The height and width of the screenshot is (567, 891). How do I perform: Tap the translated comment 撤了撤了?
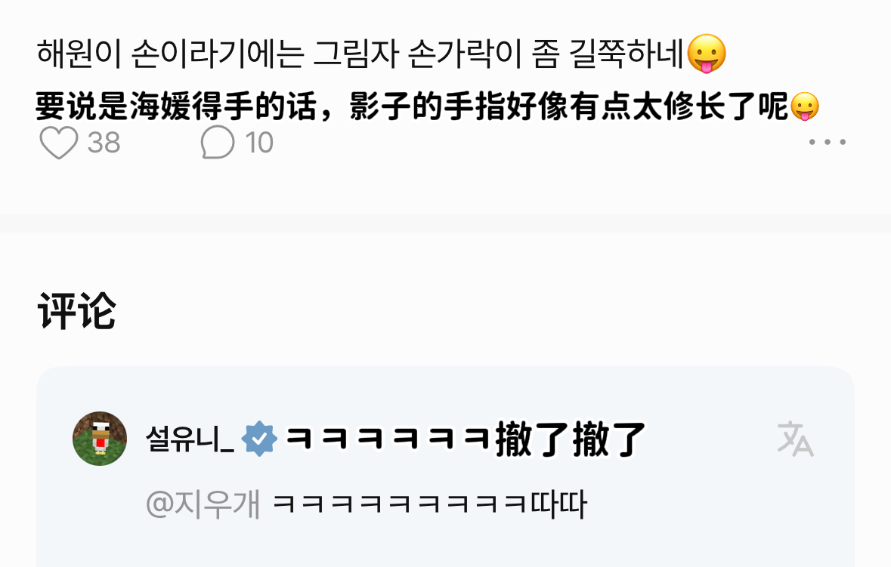click(571, 439)
